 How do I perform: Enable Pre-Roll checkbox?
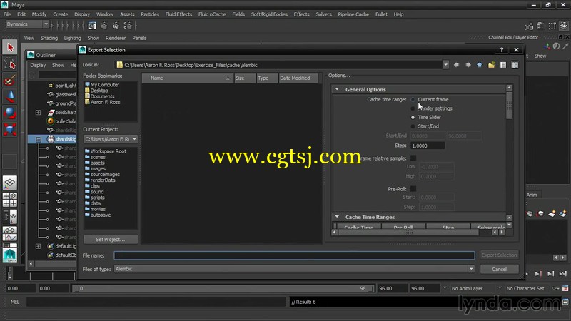pyautogui.click(x=413, y=189)
